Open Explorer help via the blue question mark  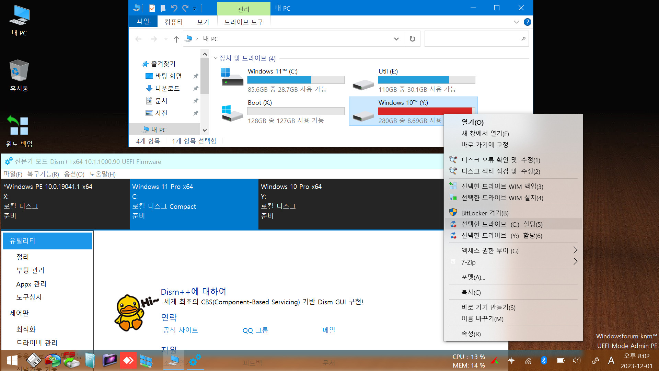[527, 22]
